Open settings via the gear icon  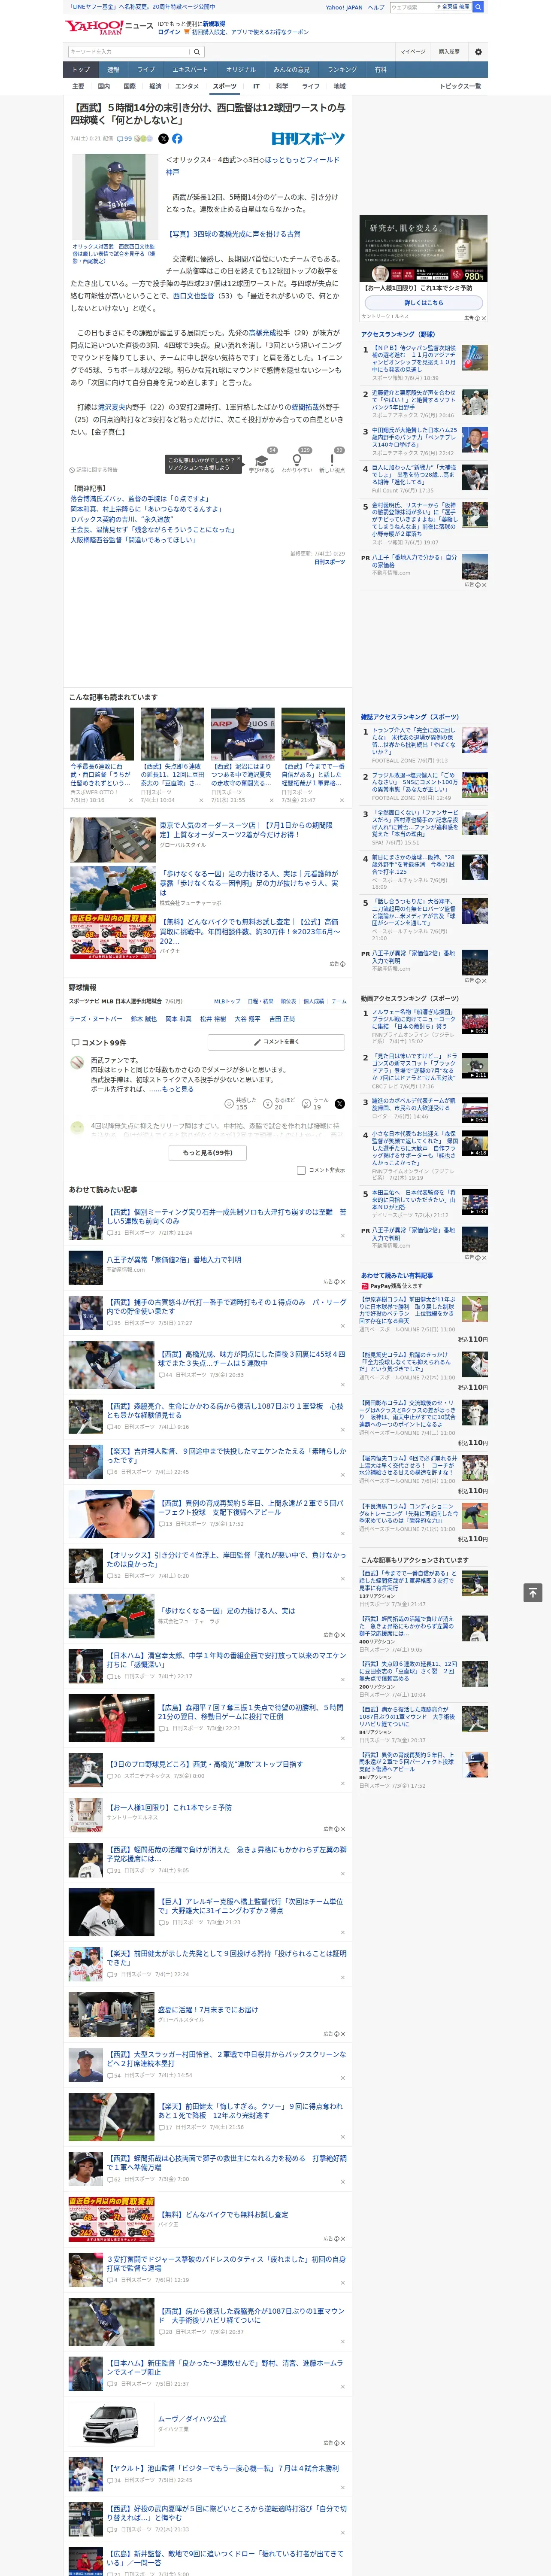point(478,51)
